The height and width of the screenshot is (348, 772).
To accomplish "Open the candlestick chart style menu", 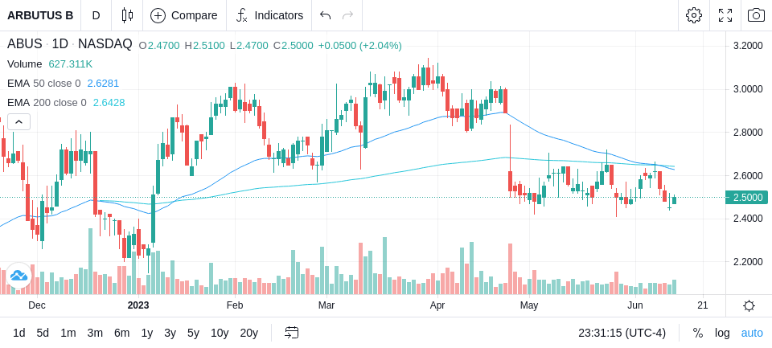I will [128, 15].
